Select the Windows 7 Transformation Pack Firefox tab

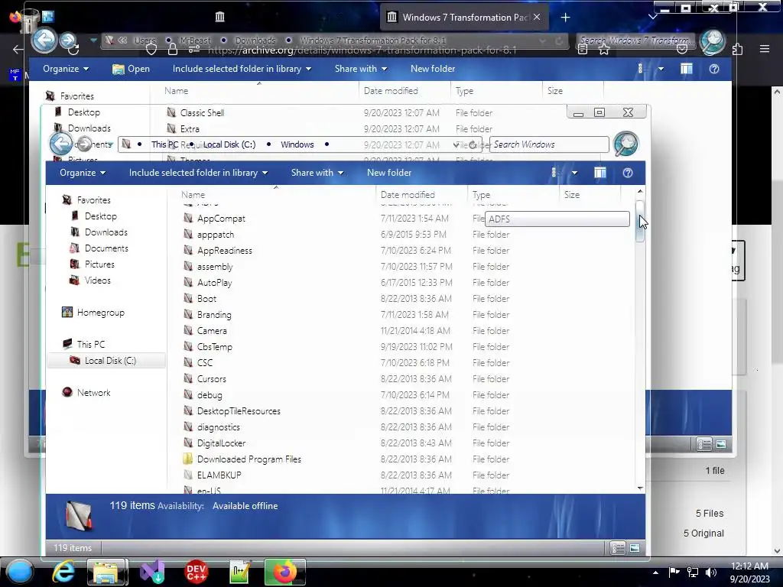click(464, 18)
